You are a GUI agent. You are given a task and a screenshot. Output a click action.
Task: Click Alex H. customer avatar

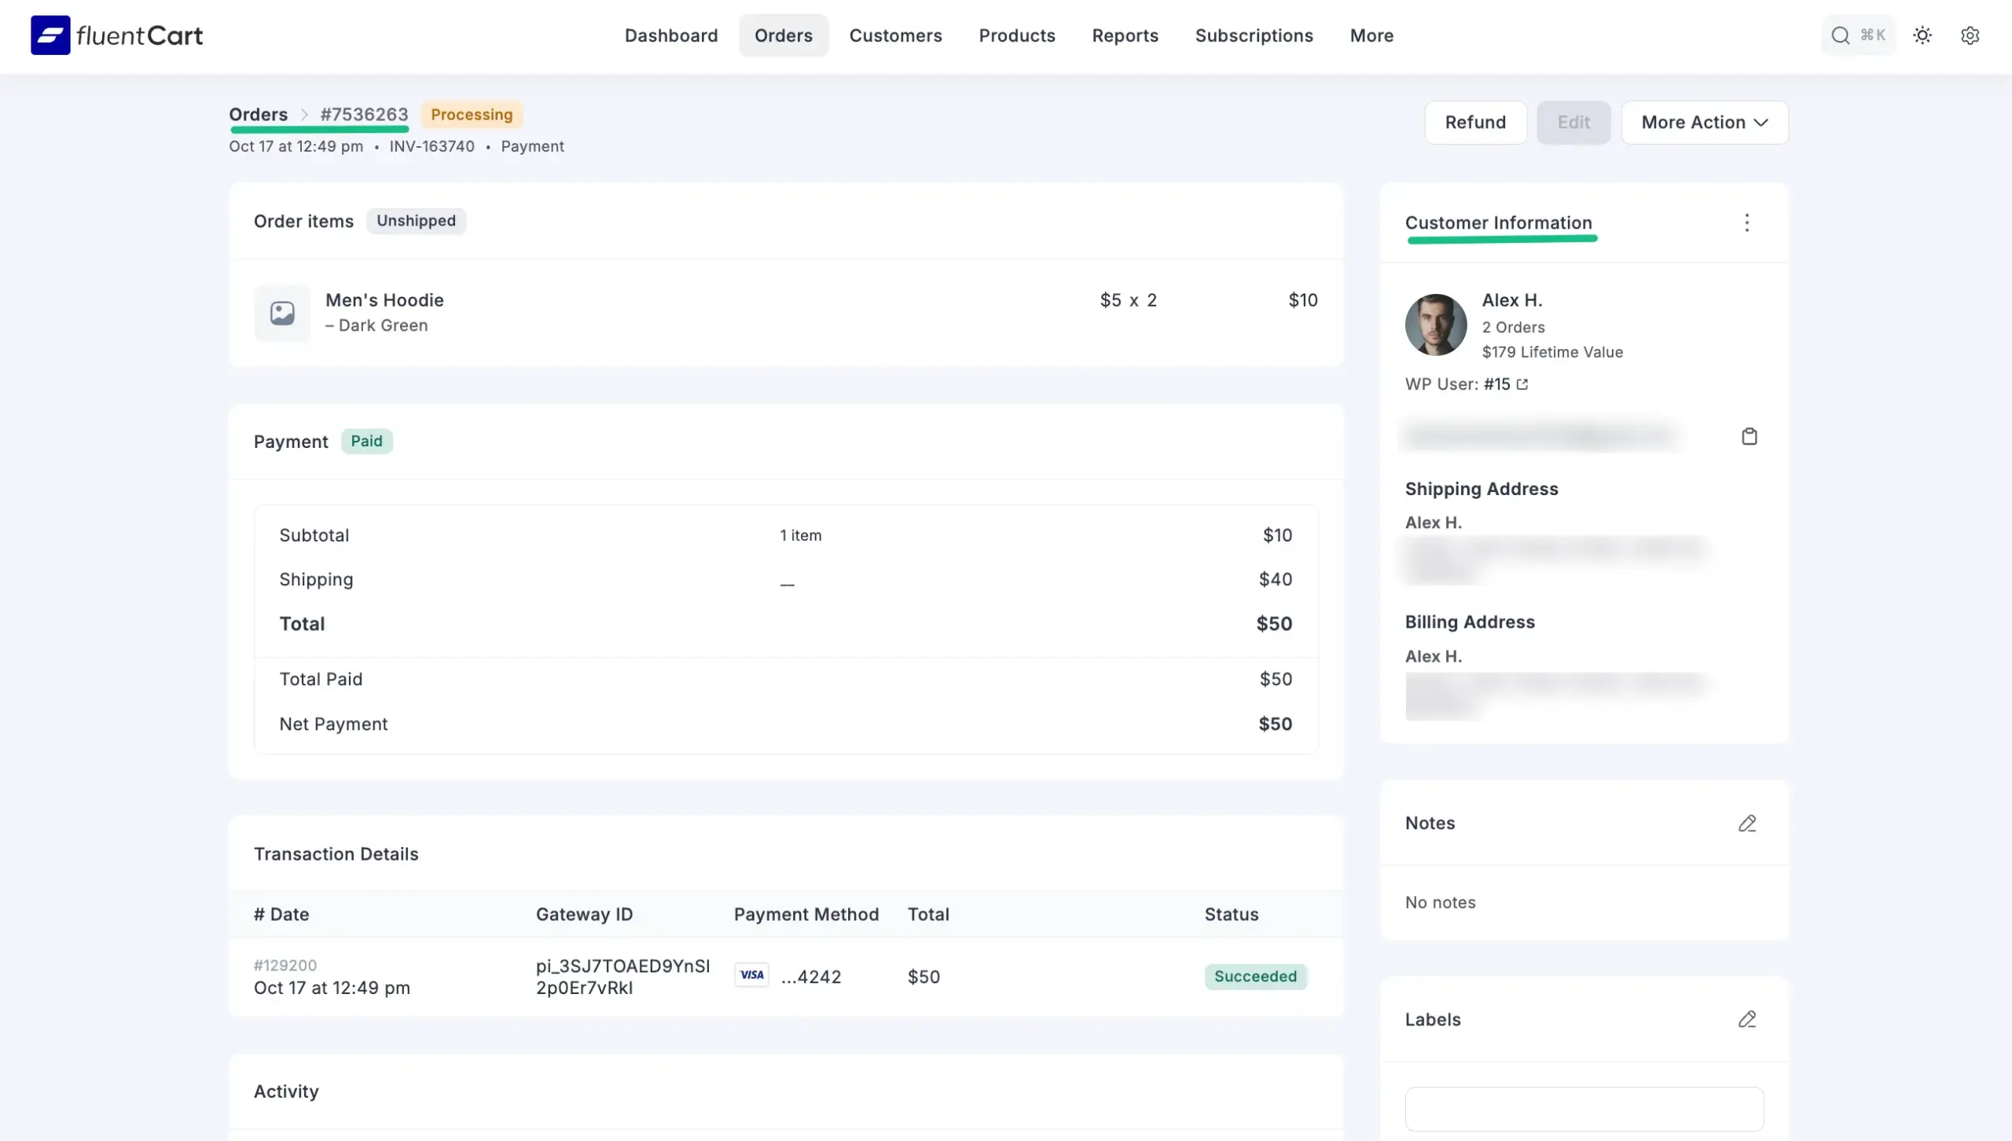(1435, 325)
